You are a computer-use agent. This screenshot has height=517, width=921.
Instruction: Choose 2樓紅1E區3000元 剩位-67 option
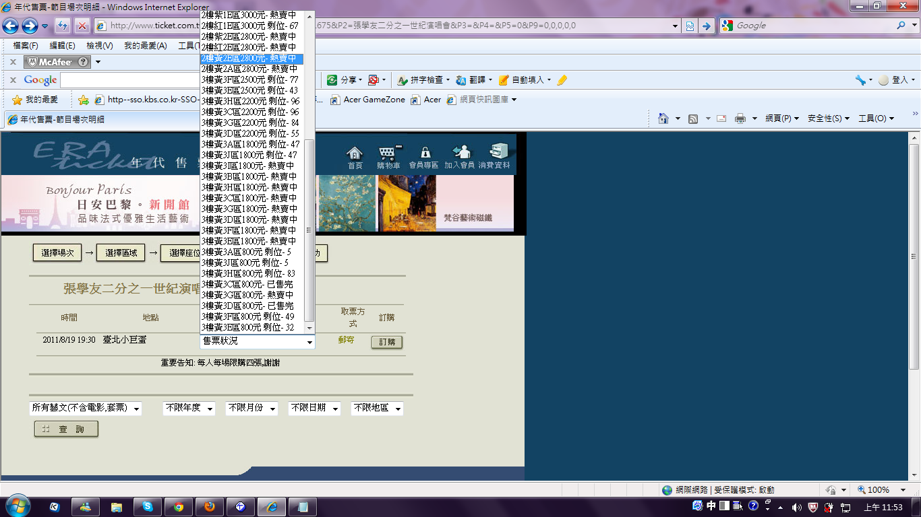252,26
